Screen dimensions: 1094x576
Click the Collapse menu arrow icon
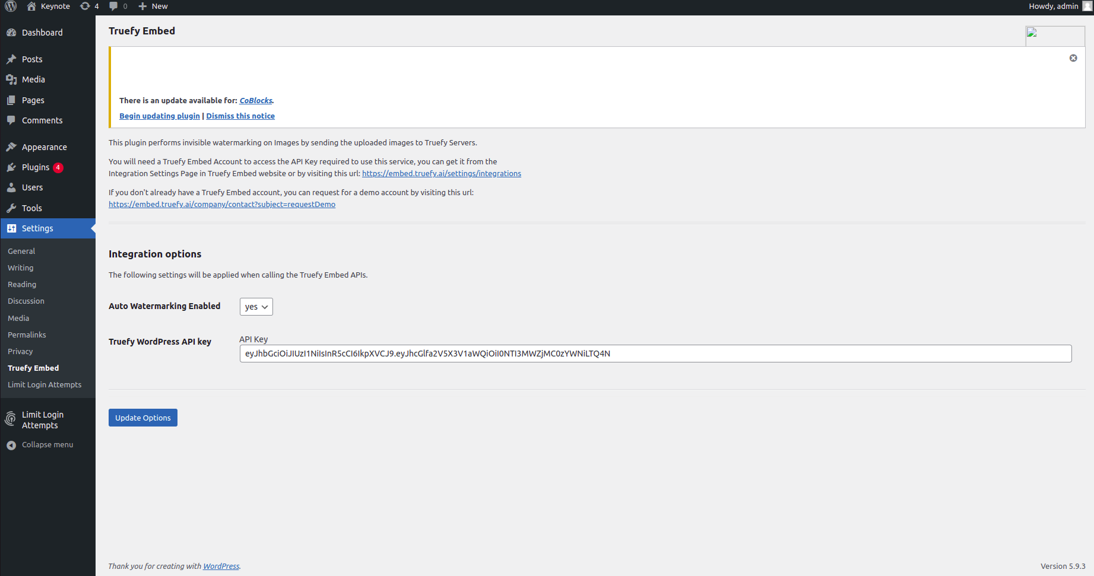pyautogui.click(x=11, y=445)
